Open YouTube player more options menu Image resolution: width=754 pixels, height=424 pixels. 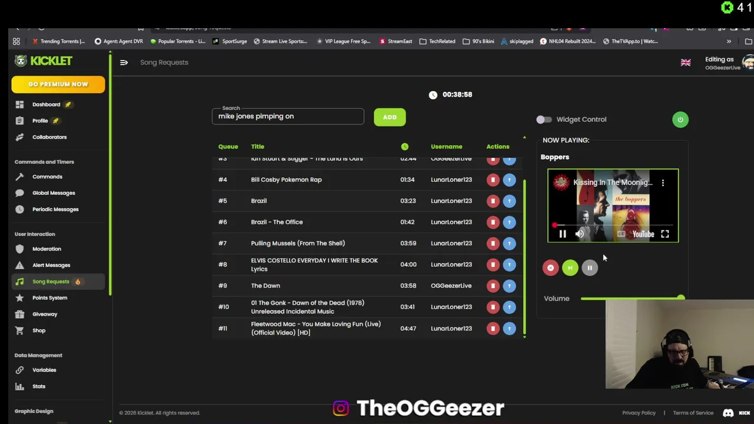(x=663, y=183)
